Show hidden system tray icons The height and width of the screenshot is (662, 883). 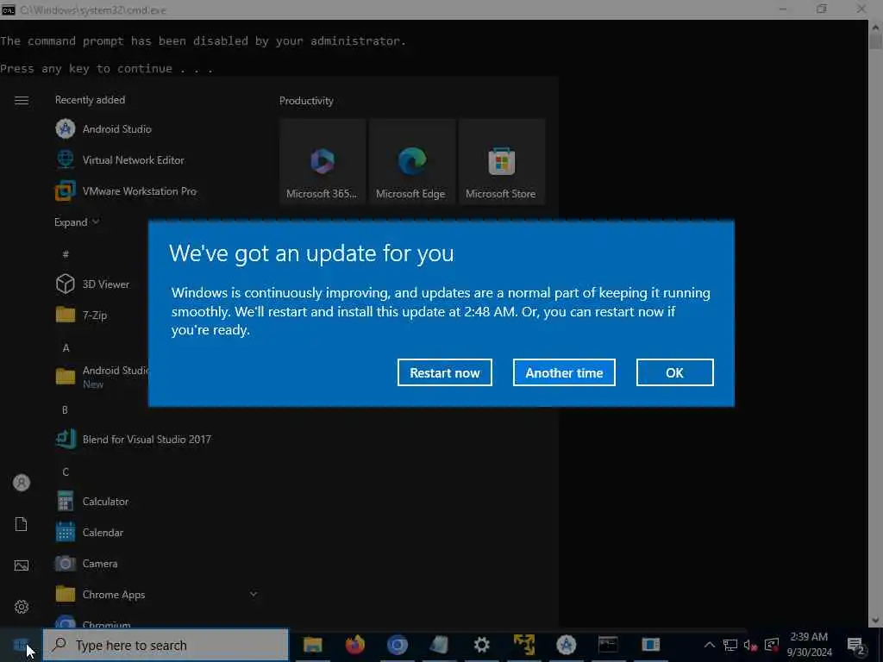pos(710,645)
